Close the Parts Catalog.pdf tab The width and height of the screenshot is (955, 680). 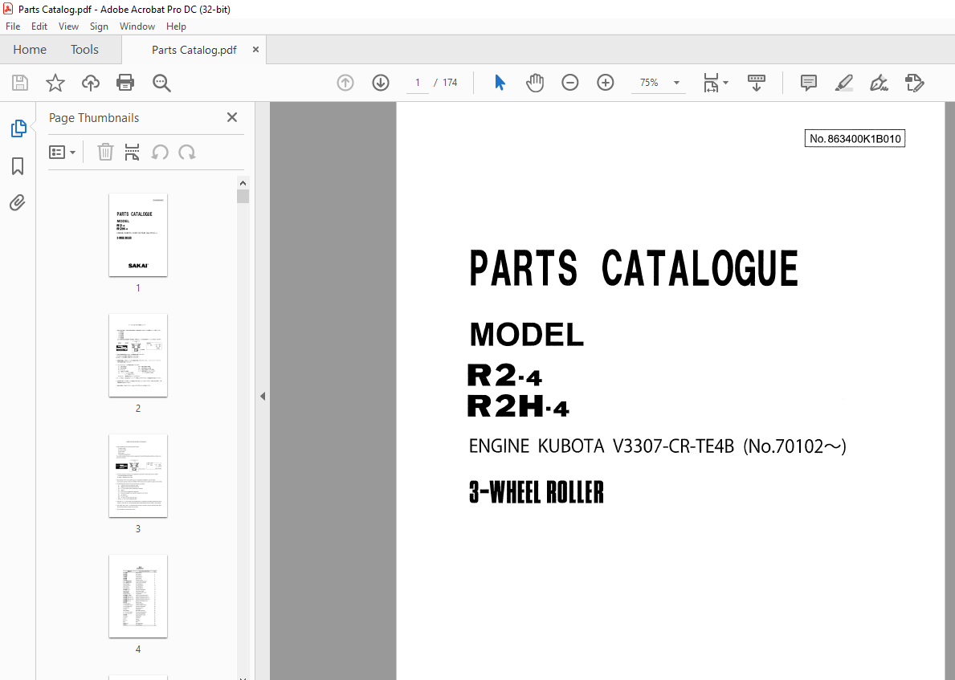(255, 50)
